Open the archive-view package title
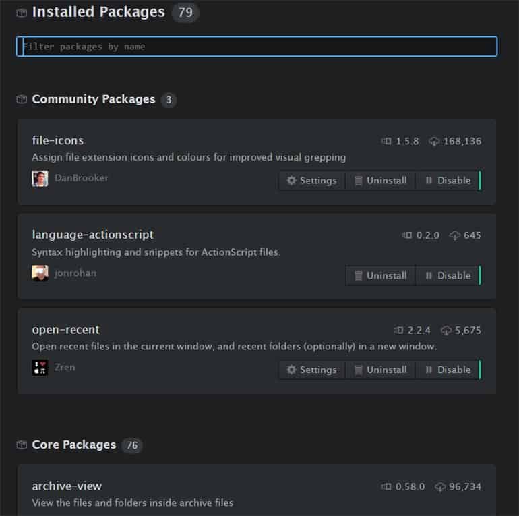The image size is (519, 516). (67, 486)
